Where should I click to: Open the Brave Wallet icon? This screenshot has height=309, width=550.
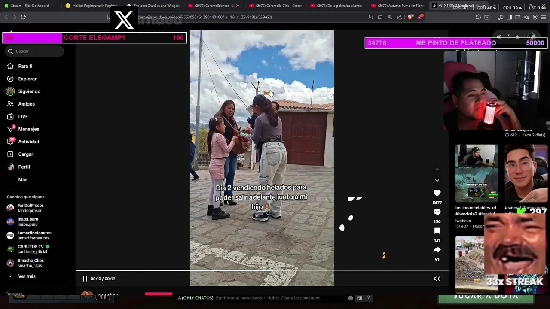click(x=518, y=17)
